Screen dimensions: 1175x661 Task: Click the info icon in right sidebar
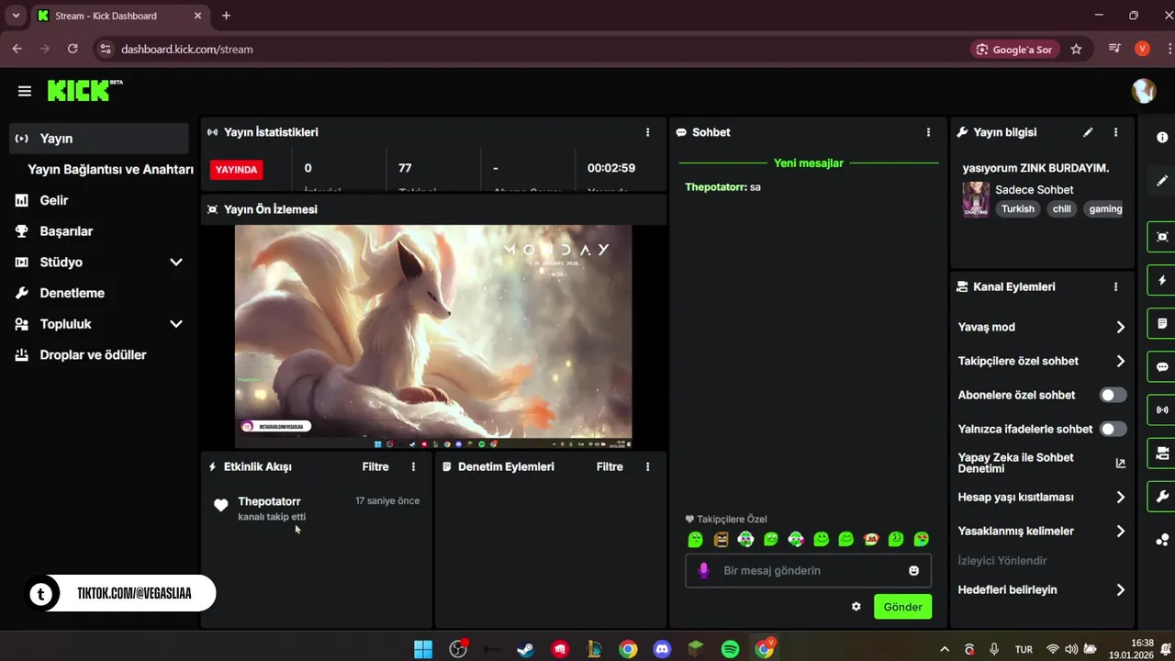point(1162,137)
